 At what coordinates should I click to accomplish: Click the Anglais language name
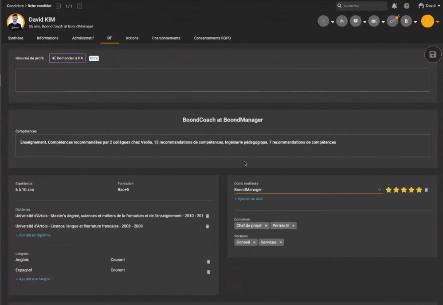(22, 260)
